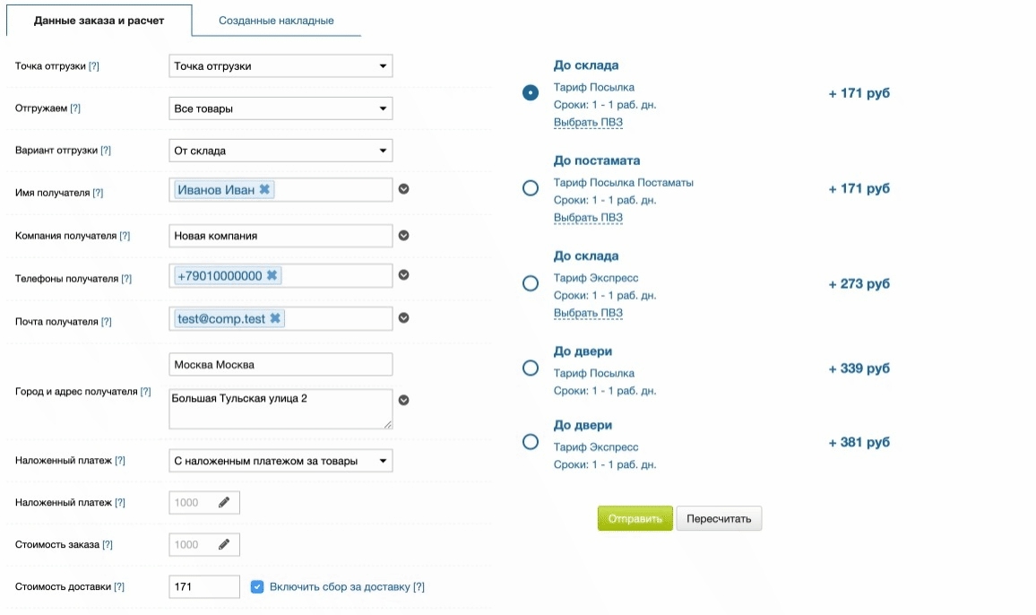This screenshot has width=1036, height=615.
Task: Open the Вариант отгрузки dropdown
Action: pyautogui.click(x=281, y=151)
